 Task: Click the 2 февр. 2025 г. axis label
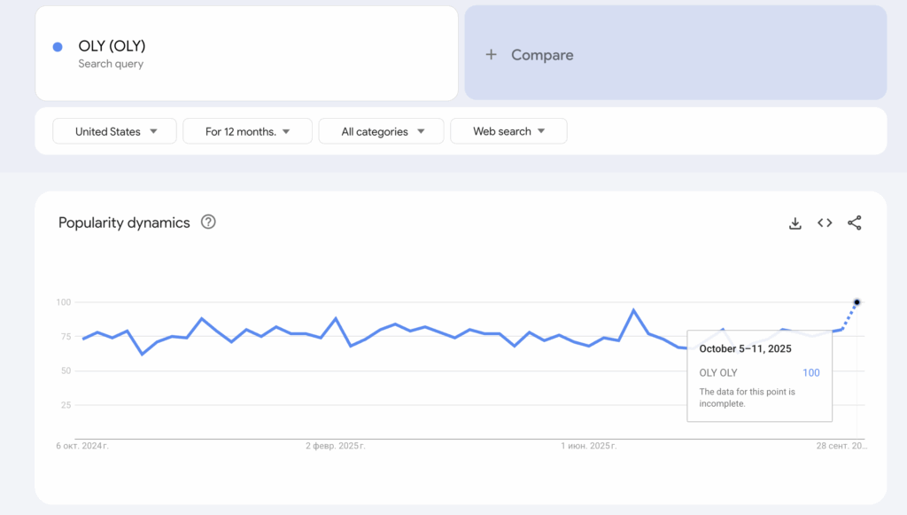(335, 446)
